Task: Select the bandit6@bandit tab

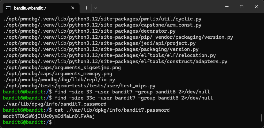Action: pos(40,8)
